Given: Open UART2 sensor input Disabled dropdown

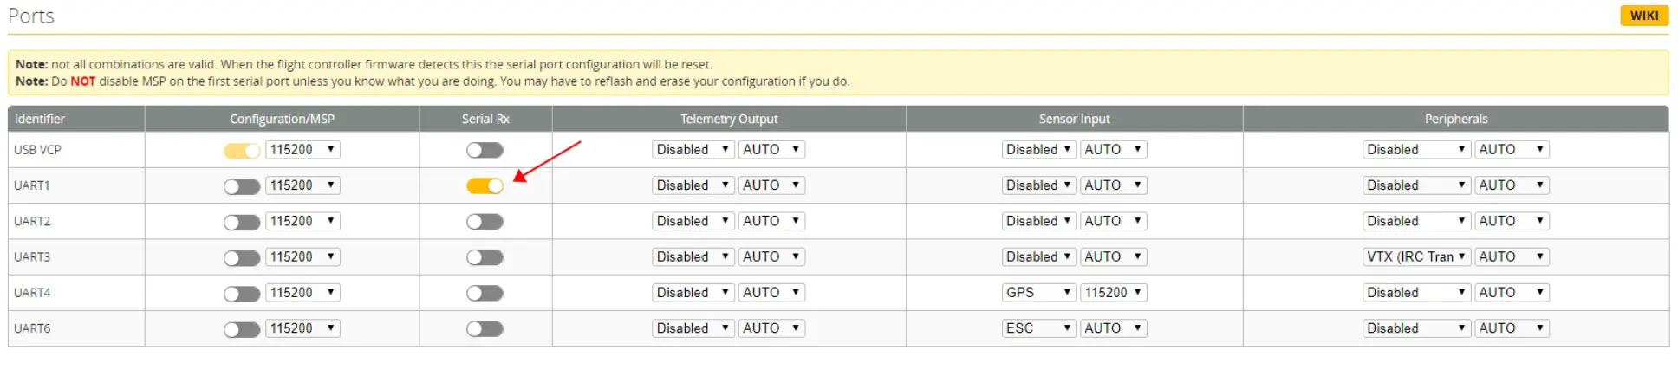Looking at the screenshot, I should [1038, 221].
